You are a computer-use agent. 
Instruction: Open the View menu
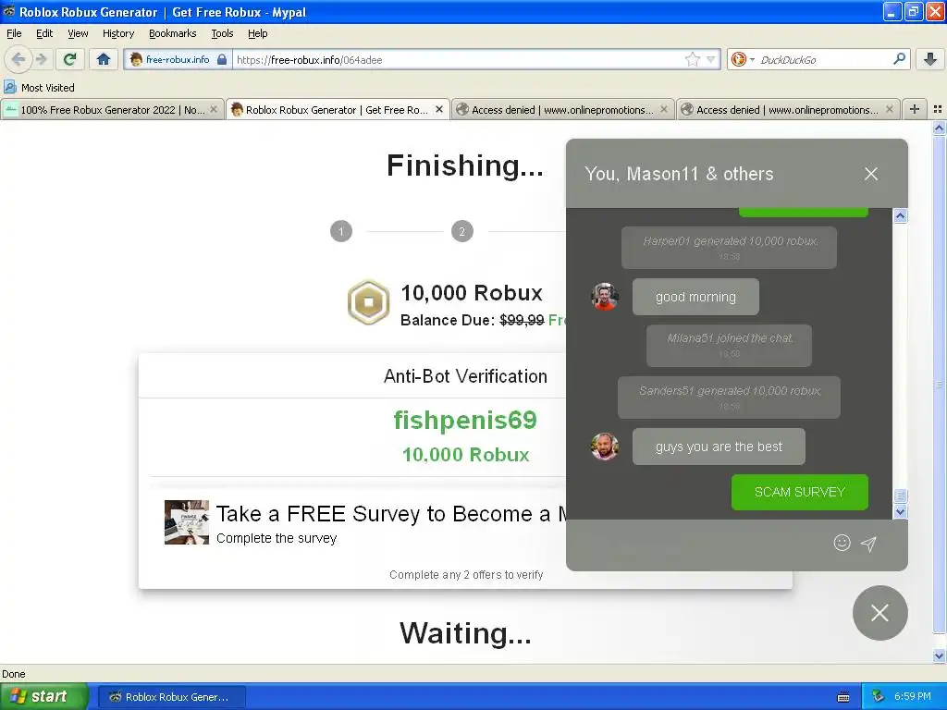coord(78,33)
